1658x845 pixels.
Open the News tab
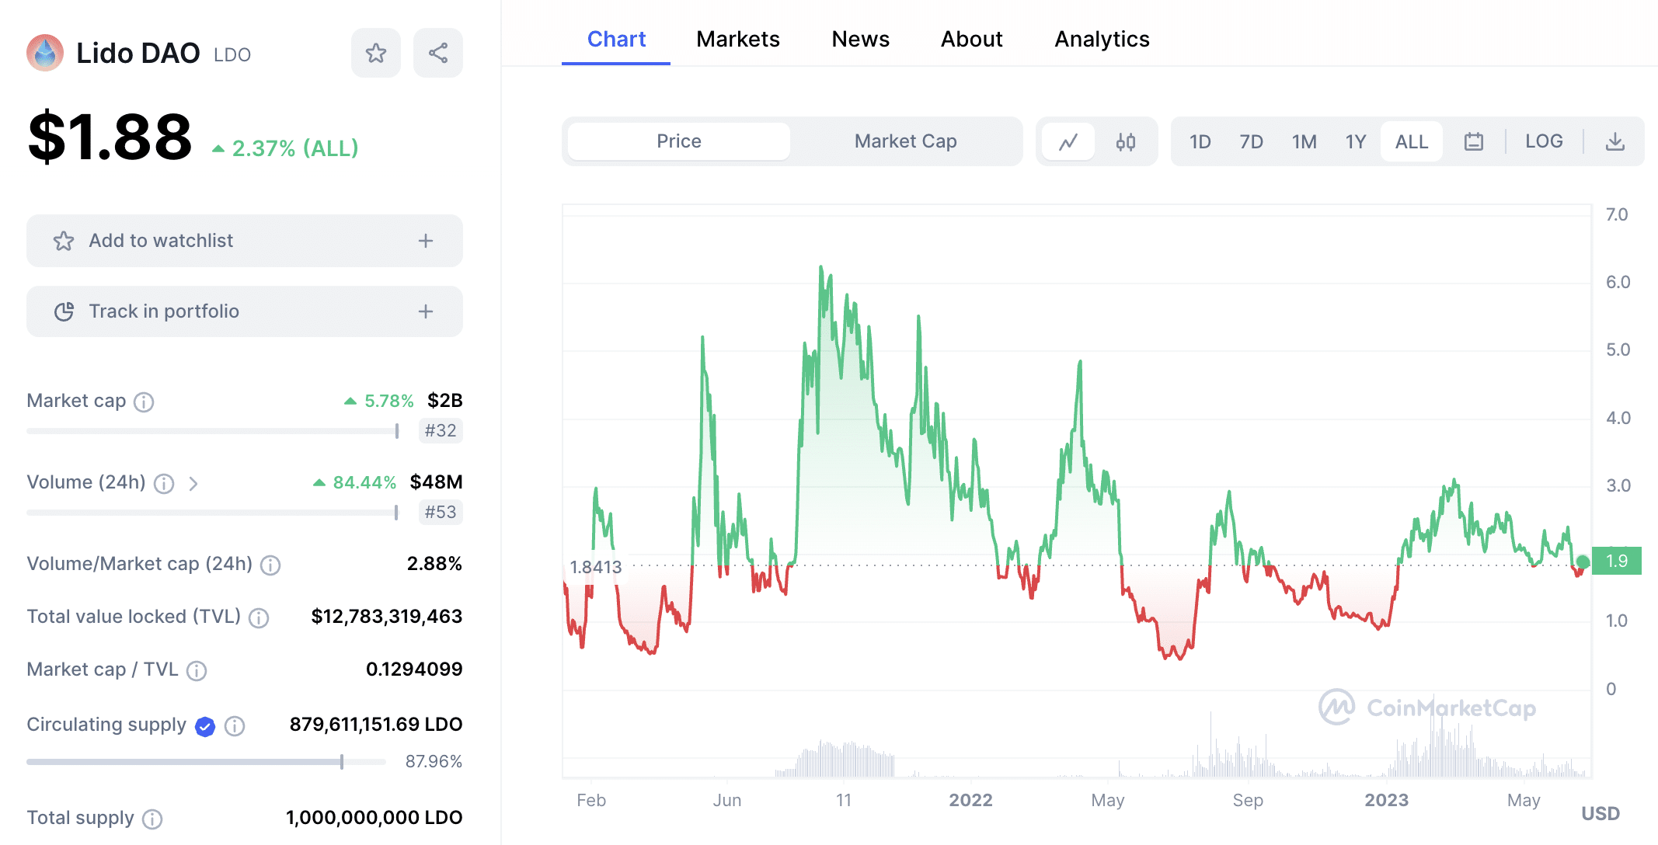coord(860,39)
